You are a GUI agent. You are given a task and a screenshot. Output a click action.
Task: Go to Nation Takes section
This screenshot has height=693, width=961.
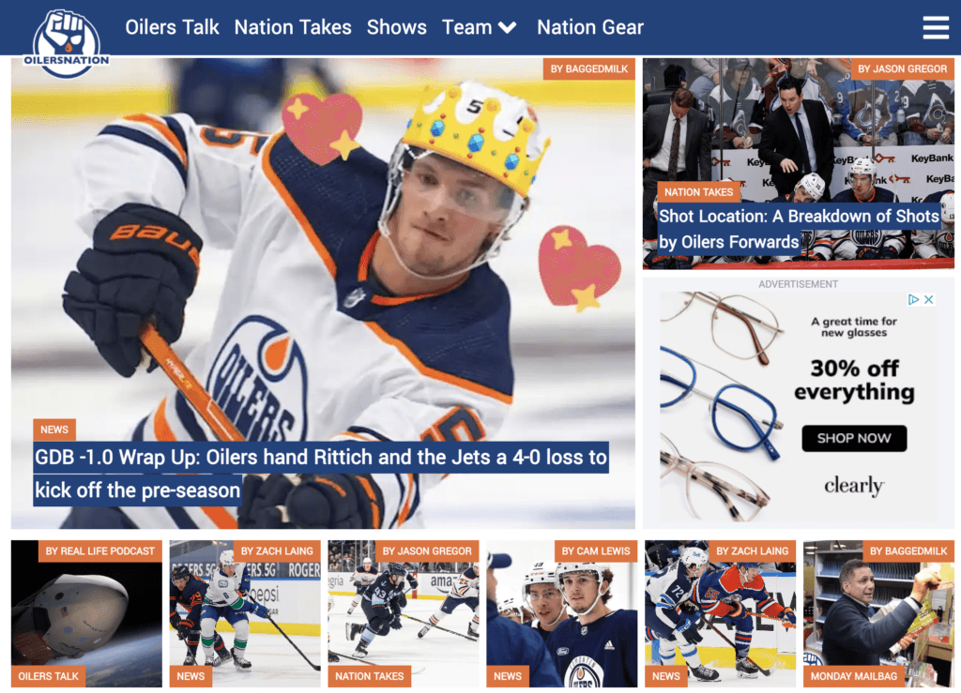[x=293, y=27]
